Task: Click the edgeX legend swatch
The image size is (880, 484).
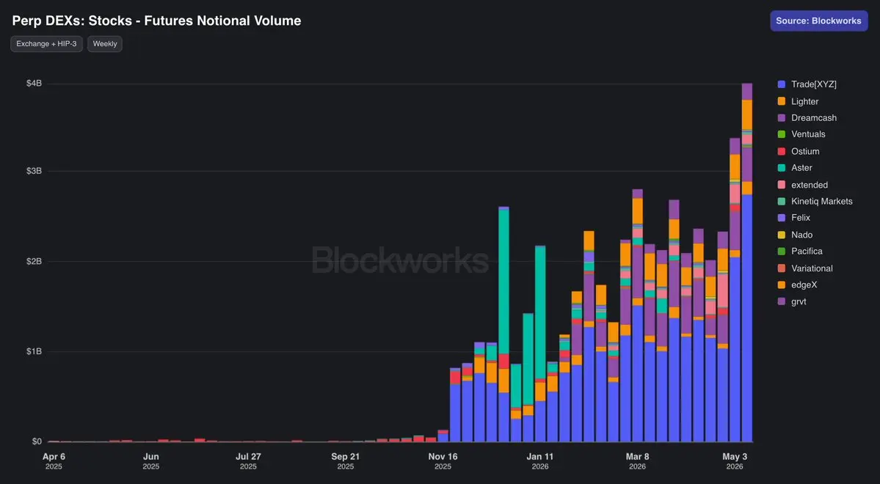Action: tap(781, 285)
